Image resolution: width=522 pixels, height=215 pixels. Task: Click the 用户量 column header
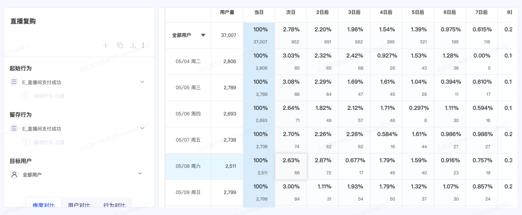point(227,12)
